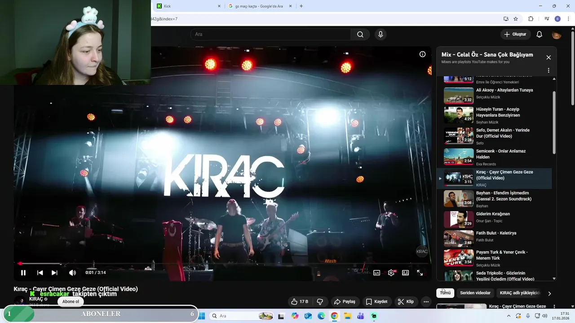Open 'Payam Turk & Yener Çevik - Menem Türk' thumbnail
Image resolution: width=575 pixels, height=323 pixels.
coord(459,258)
